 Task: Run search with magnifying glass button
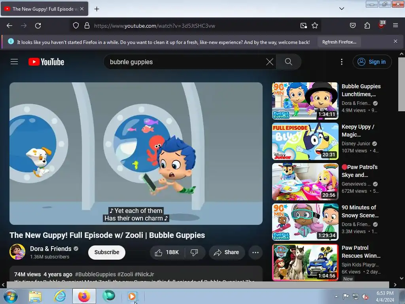coord(288,62)
